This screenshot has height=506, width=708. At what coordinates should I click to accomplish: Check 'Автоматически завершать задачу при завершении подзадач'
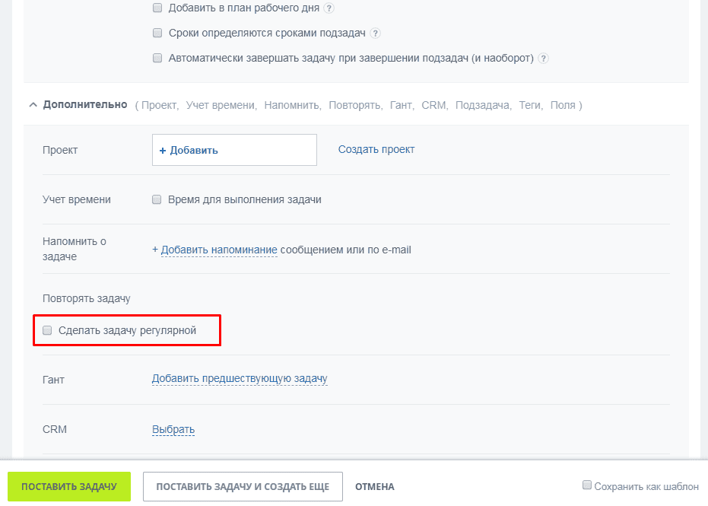coord(157,58)
